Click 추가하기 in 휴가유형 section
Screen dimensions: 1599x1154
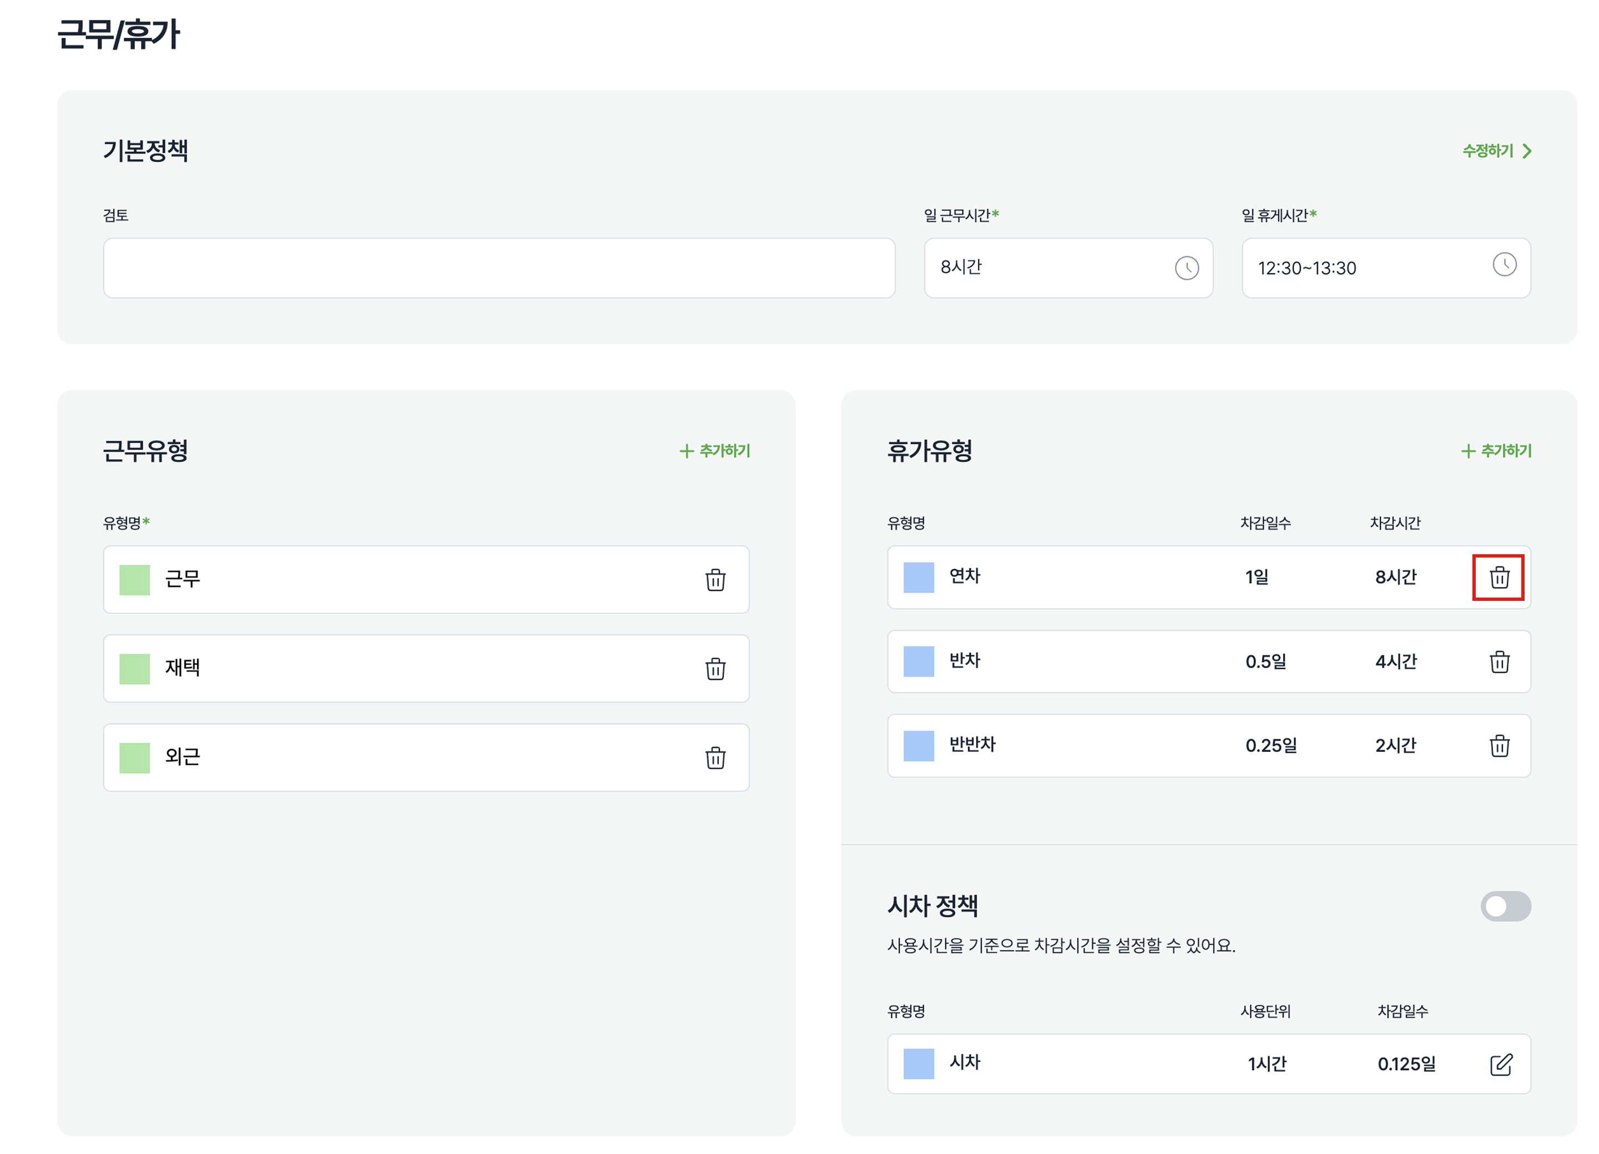1496,451
